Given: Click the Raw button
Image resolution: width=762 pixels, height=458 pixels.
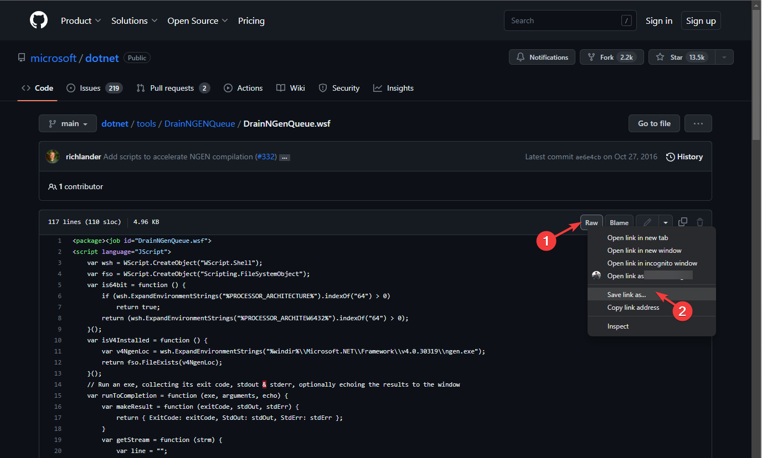Looking at the screenshot, I should pos(591,222).
